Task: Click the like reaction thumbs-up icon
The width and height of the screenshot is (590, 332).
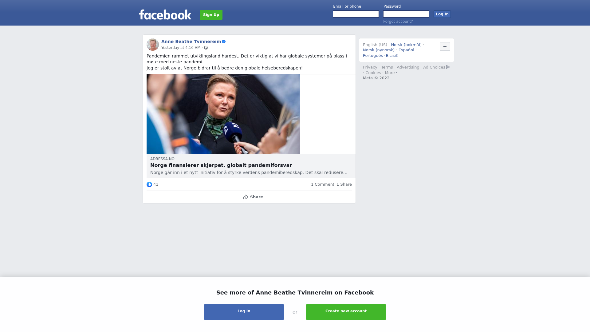Action: (149, 184)
